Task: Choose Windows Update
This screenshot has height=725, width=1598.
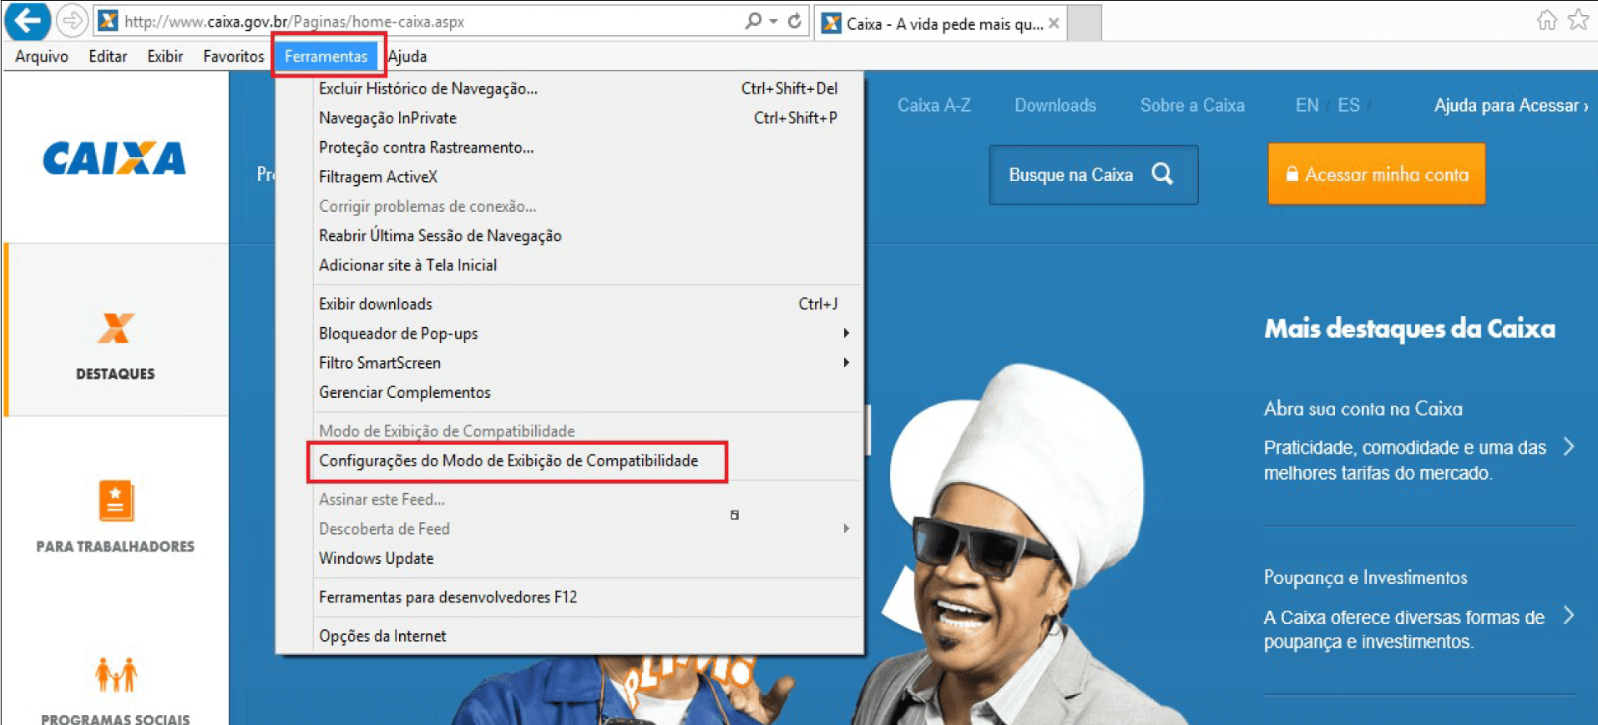Action: pyautogui.click(x=579, y=558)
